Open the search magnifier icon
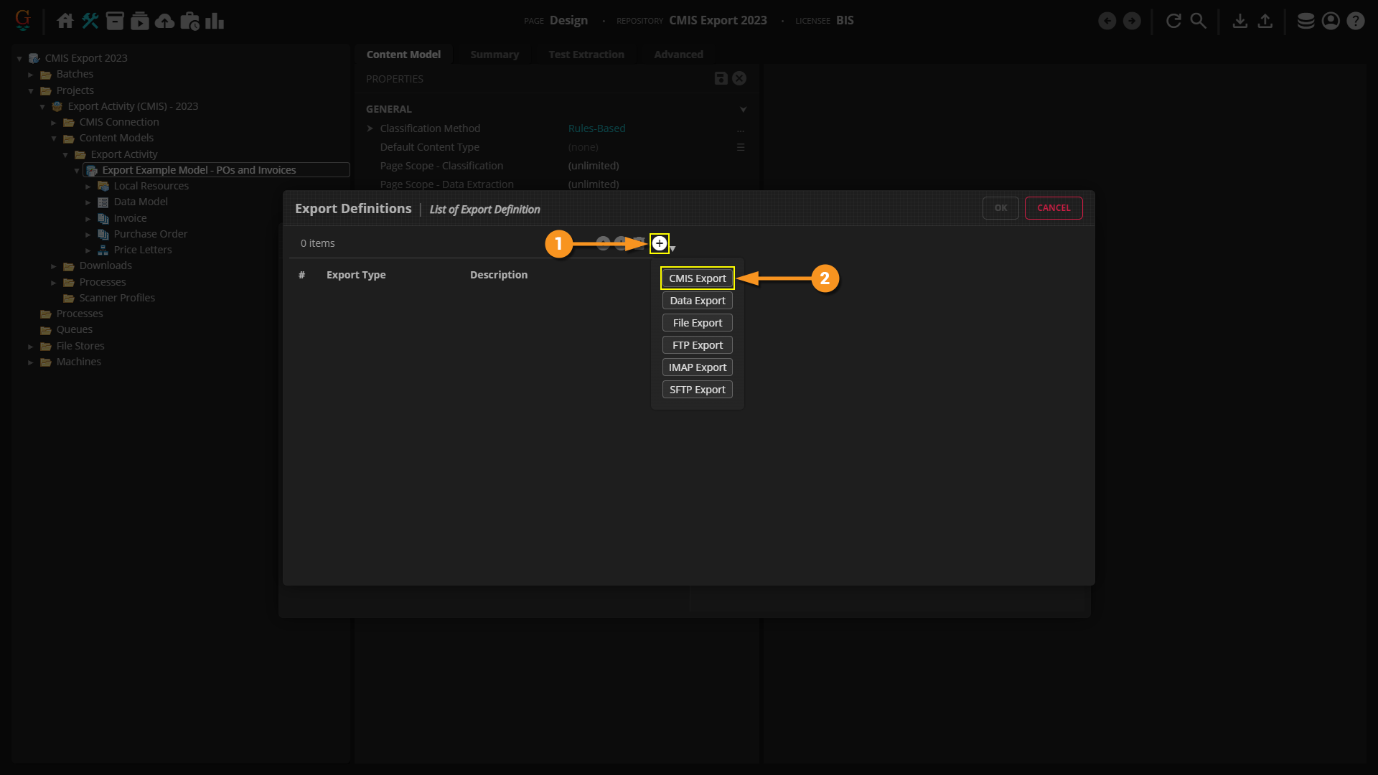The width and height of the screenshot is (1378, 775). pos(1198,21)
